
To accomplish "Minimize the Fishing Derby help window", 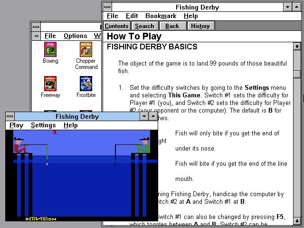I will coord(288,7).
